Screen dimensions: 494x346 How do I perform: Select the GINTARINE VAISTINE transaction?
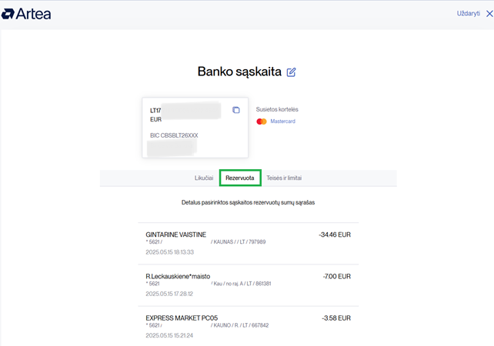coord(249,244)
